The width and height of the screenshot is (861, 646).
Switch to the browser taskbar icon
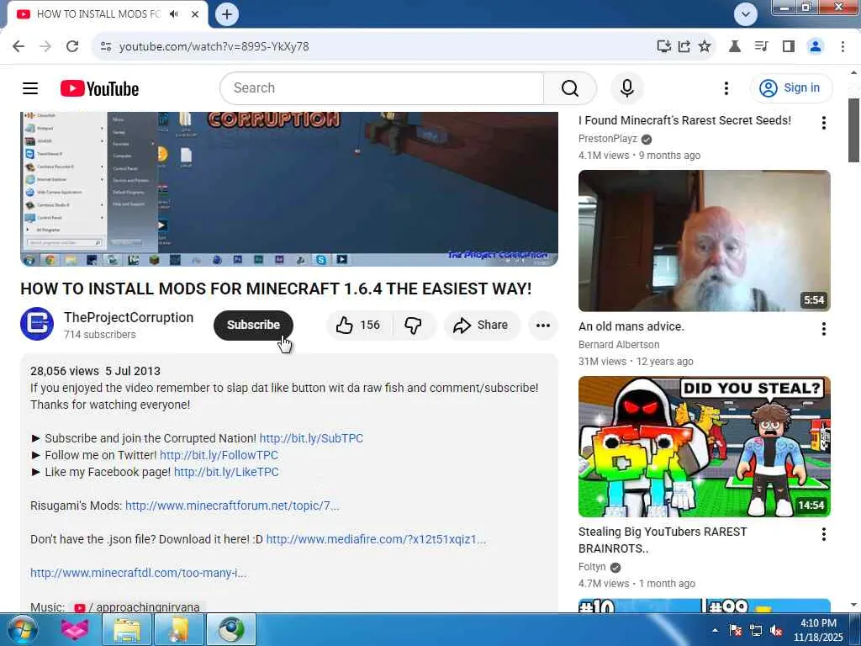click(x=231, y=630)
